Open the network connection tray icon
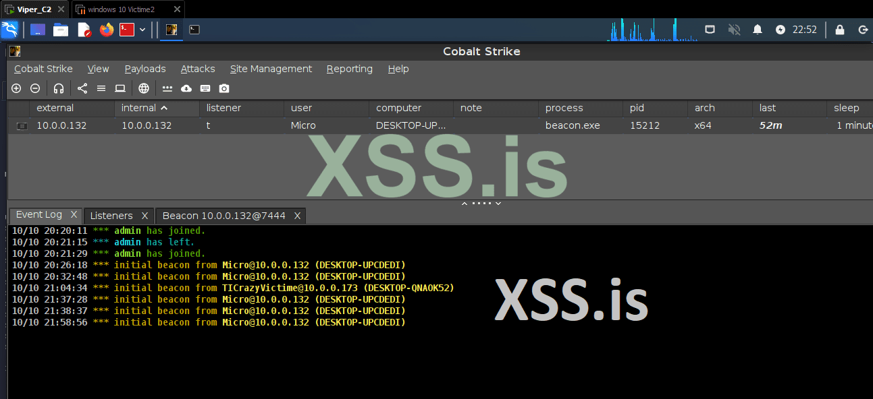This screenshot has width=873, height=399. point(710,30)
